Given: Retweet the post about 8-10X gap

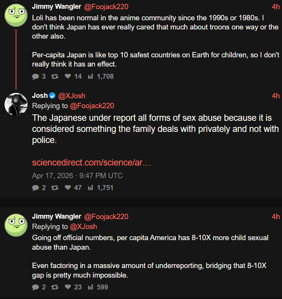Looking at the screenshot, I should tap(55, 287).
